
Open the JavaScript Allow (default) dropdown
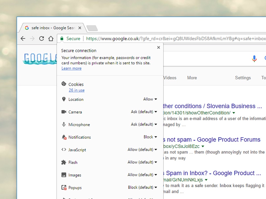pyautogui.click(x=142, y=150)
